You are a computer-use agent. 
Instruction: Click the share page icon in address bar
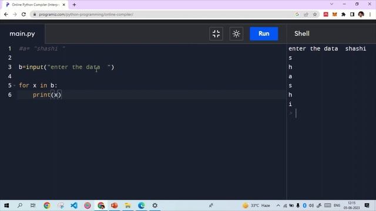tap(306, 14)
